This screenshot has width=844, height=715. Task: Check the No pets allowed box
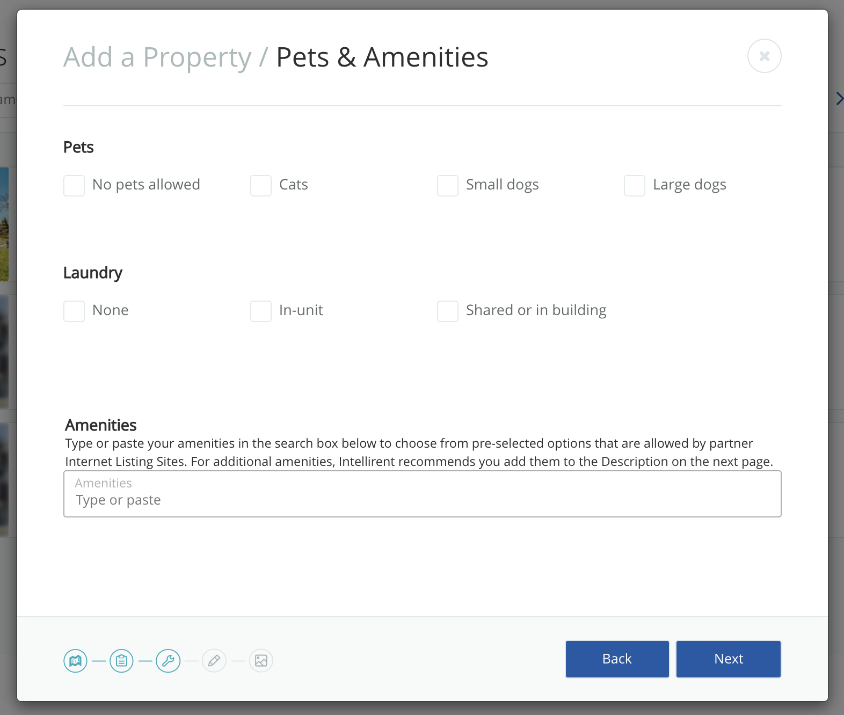coord(74,186)
